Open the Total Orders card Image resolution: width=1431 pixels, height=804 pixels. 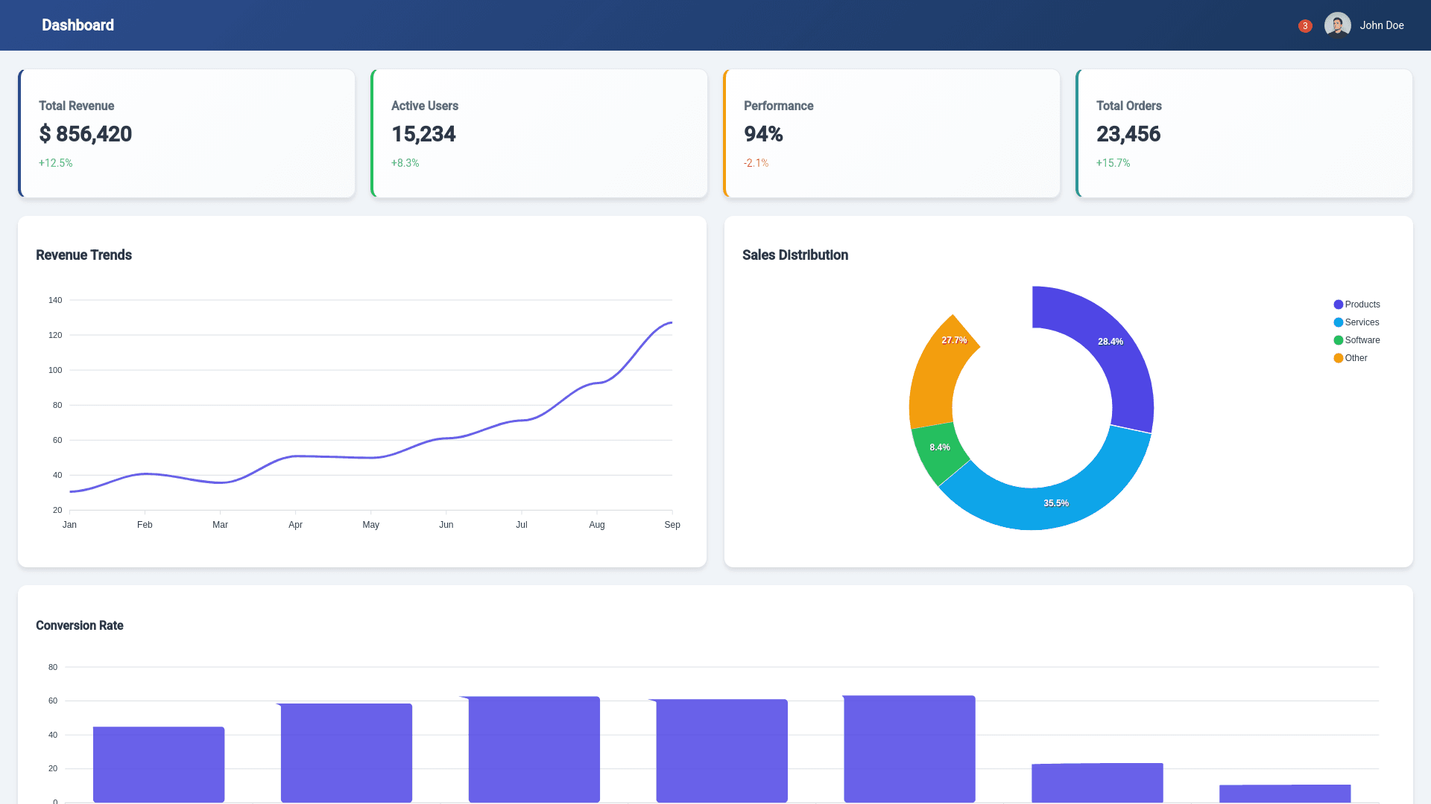click(x=1244, y=133)
